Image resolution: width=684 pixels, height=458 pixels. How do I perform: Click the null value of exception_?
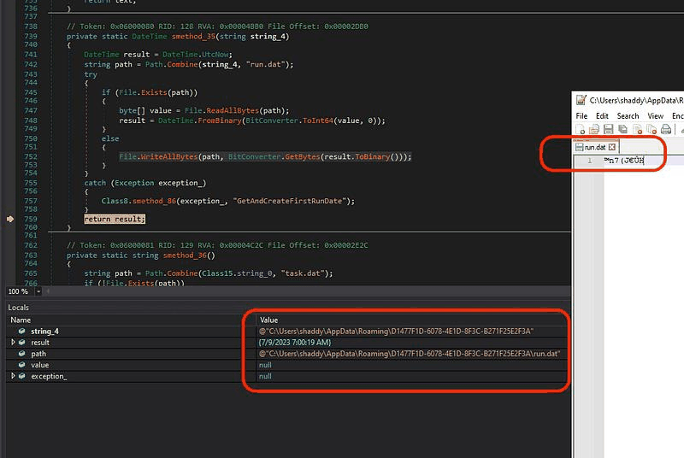(x=265, y=376)
